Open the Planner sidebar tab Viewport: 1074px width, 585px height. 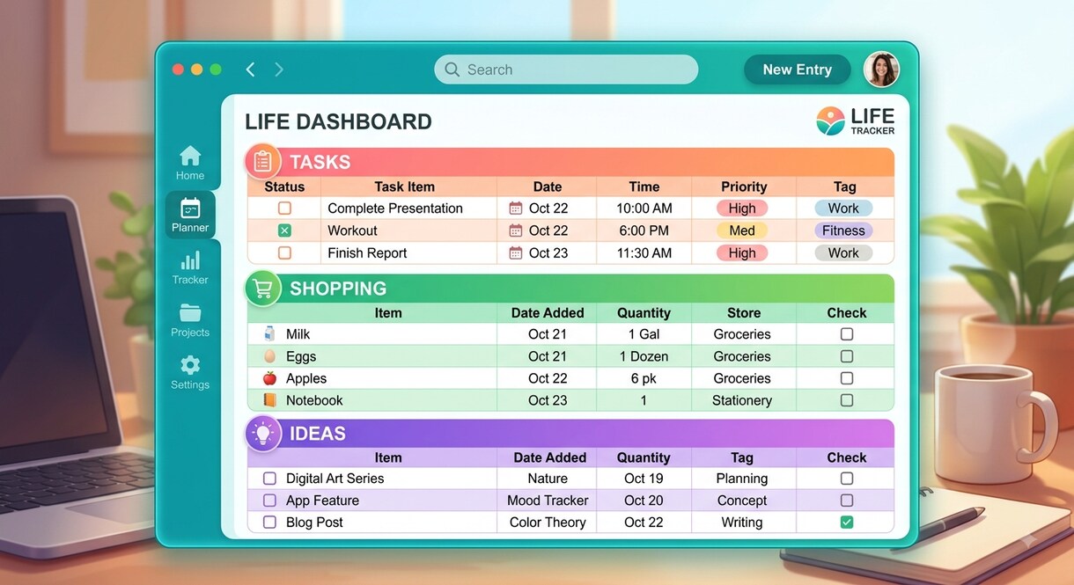coord(190,216)
